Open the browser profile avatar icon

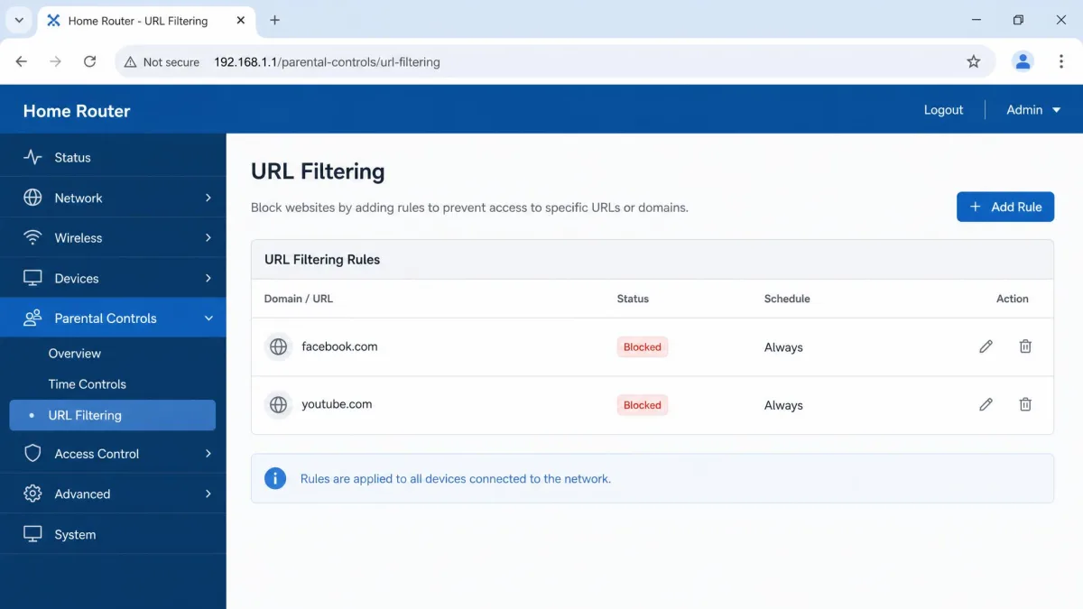(1023, 61)
